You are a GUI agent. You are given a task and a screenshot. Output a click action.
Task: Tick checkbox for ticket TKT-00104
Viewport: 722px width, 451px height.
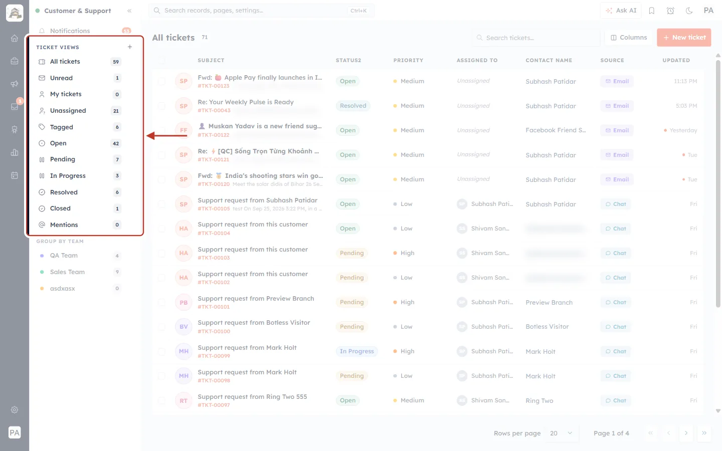[161, 229]
